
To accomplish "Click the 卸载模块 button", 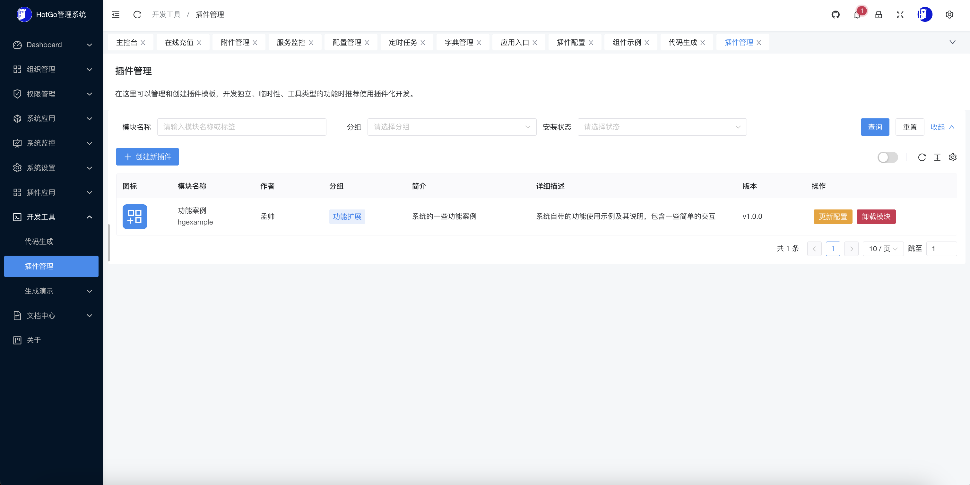I will coord(876,216).
